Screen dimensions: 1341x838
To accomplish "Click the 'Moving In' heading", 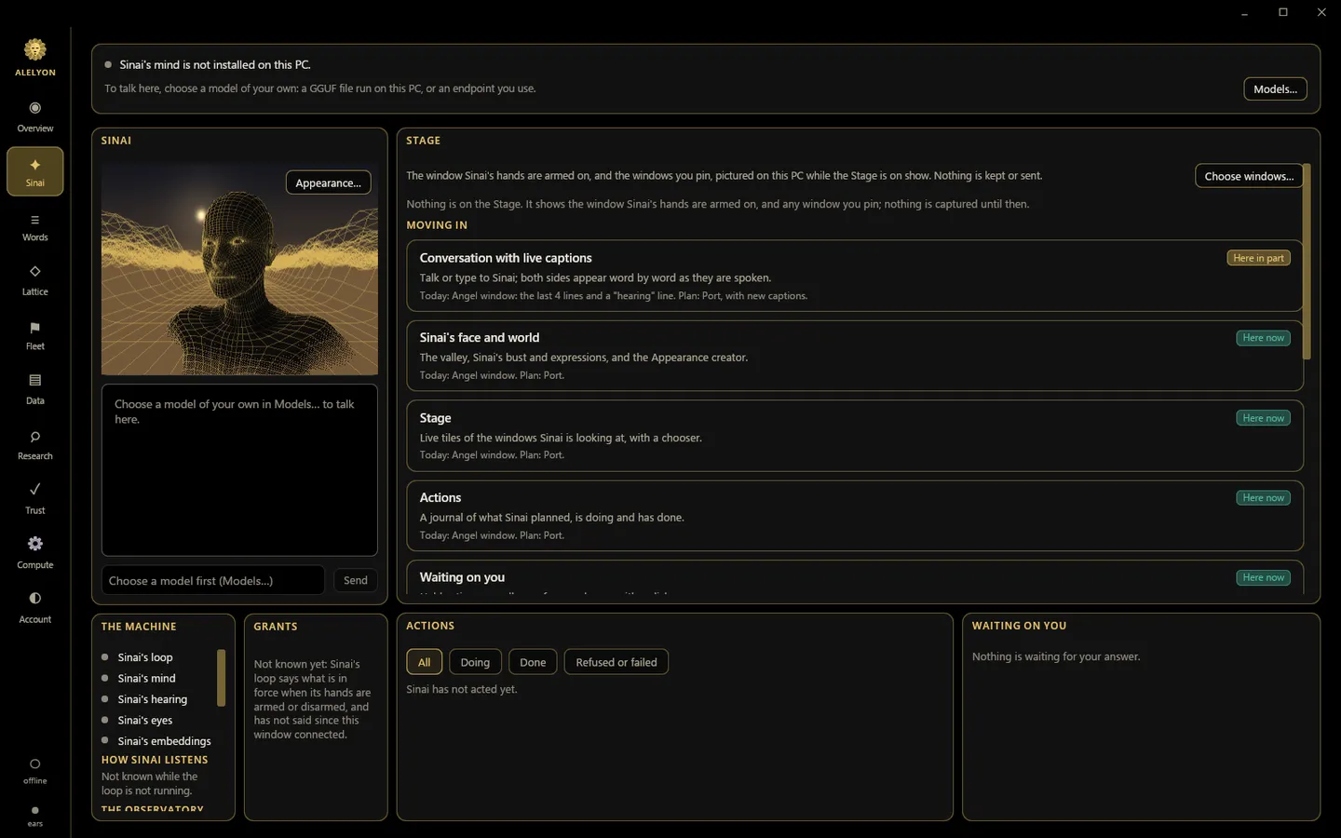I will (437, 225).
